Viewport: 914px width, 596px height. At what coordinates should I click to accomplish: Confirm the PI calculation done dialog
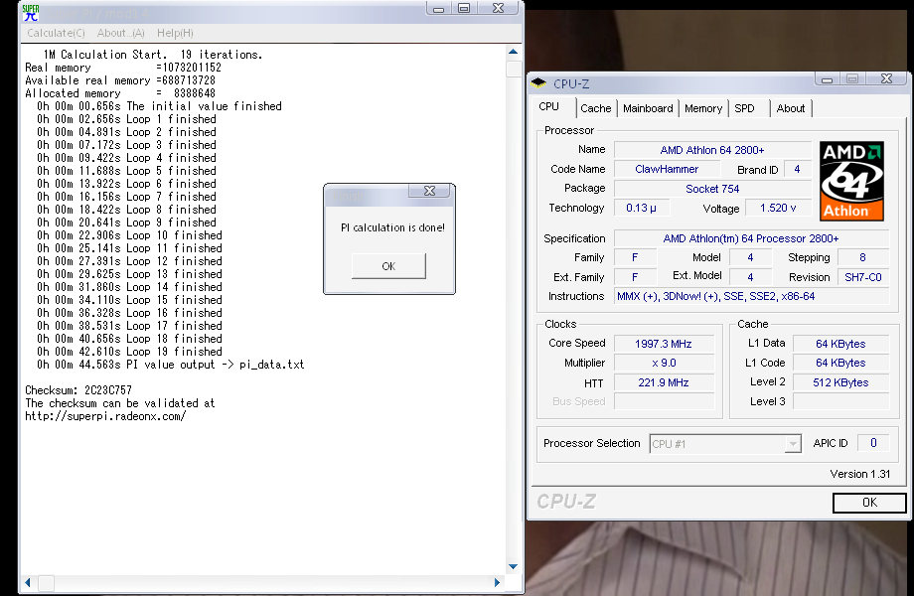[388, 266]
